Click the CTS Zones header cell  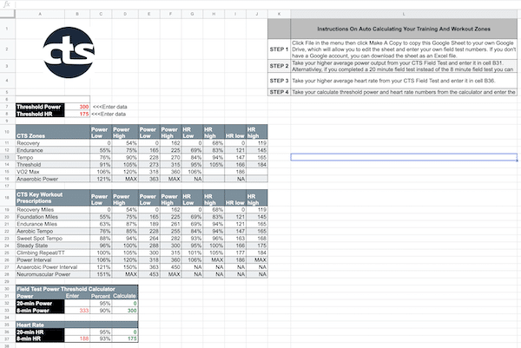point(52,132)
